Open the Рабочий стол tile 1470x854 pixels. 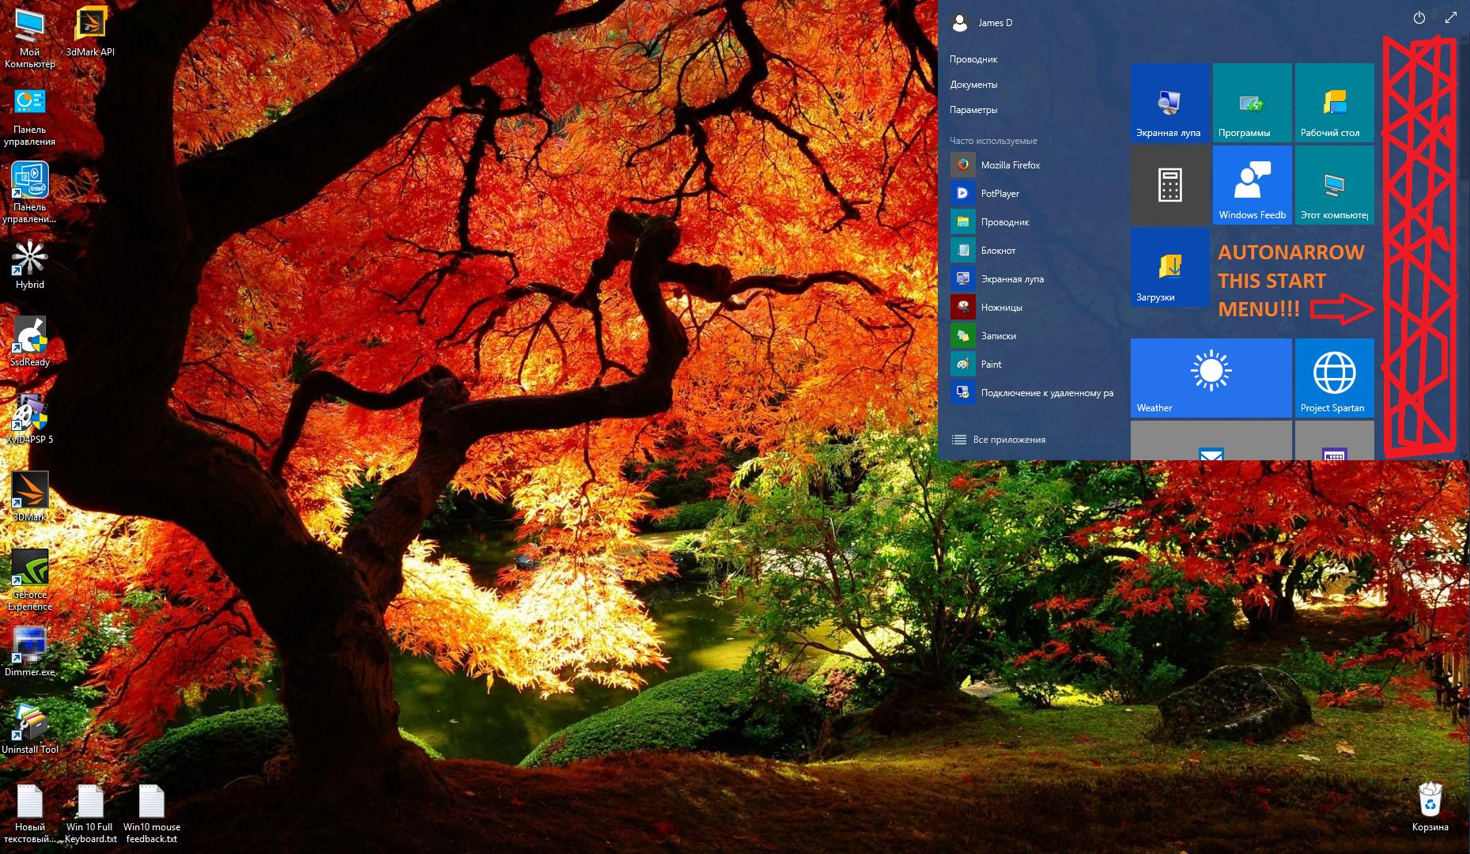pyautogui.click(x=1335, y=103)
